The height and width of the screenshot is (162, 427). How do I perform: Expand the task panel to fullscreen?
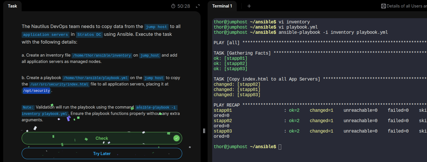198,6
